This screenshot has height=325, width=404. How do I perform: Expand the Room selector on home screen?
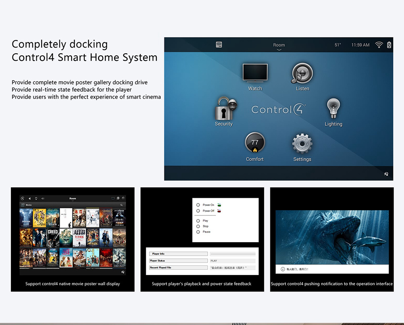(x=279, y=46)
